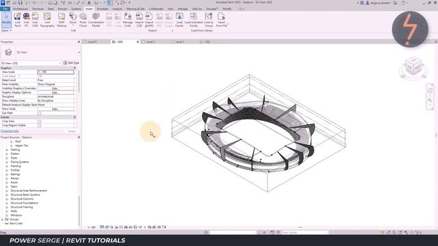Open the Coordination Model tool
This screenshot has height=246, width=438.
[x=96, y=20]
